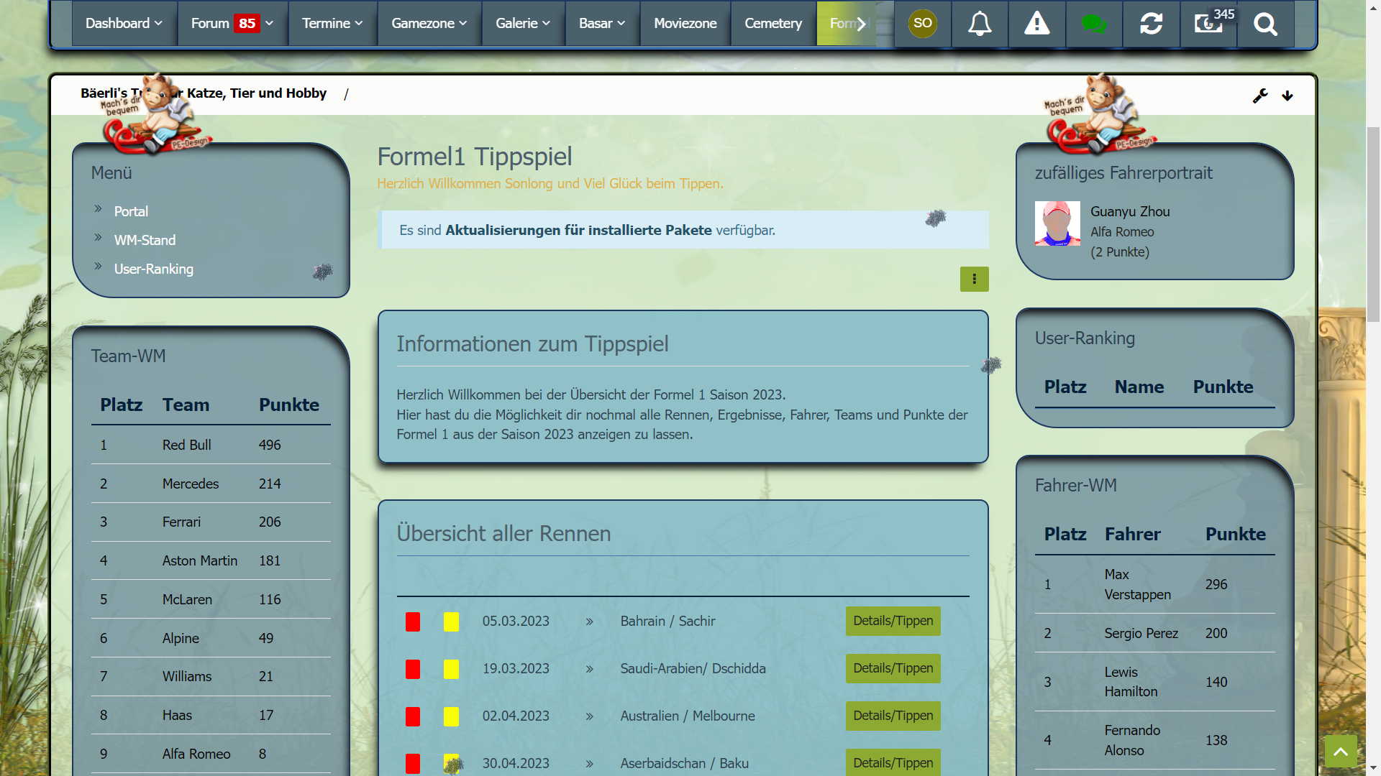The height and width of the screenshot is (776, 1381).
Task: Open the camera icon with 345 badge
Action: coord(1208,24)
